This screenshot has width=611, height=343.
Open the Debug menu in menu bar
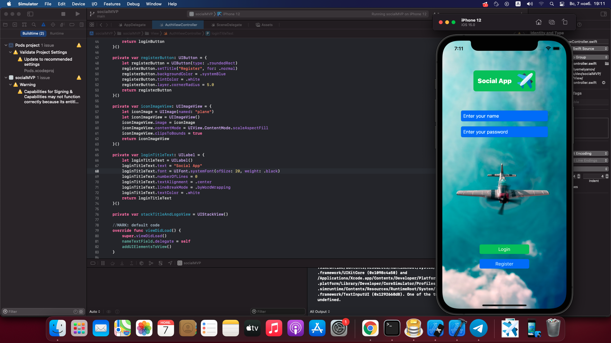133,4
